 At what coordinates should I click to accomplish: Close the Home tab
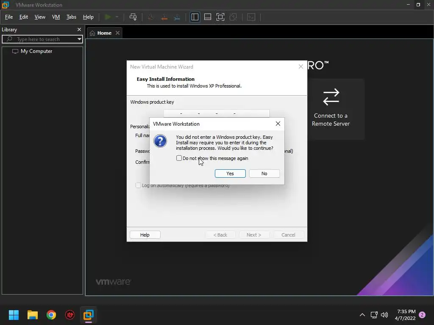coord(118,33)
